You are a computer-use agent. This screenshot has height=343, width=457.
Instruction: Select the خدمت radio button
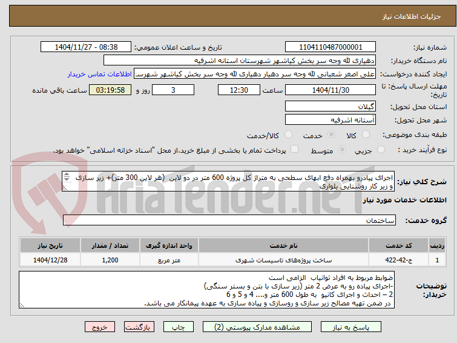pos(331,135)
